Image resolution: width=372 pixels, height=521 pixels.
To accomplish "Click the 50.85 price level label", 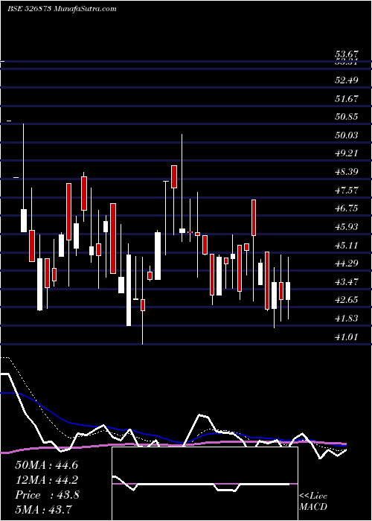I will pyautogui.click(x=347, y=117).
